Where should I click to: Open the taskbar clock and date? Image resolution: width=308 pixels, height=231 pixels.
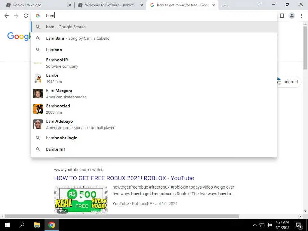click(x=282, y=225)
